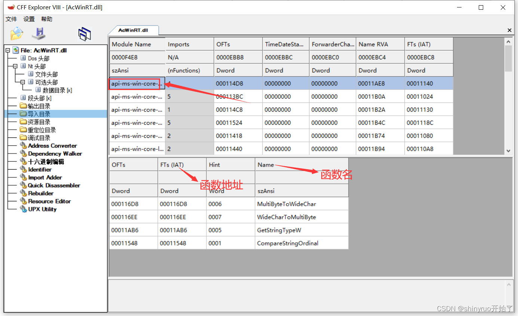Select the WideCharToMultiByte function row
This screenshot has width=518, height=316.
229,217
